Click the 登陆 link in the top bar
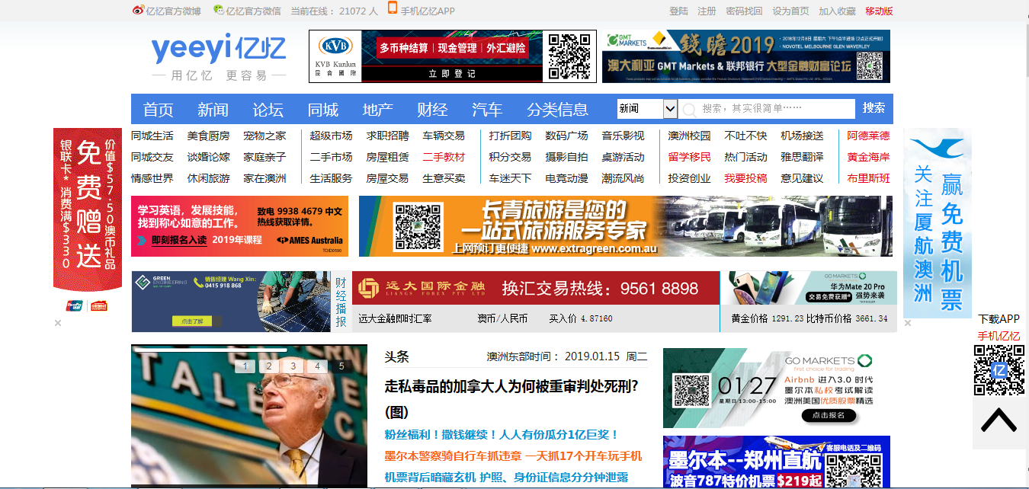The width and height of the screenshot is (1029, 489). click(678, 11)
